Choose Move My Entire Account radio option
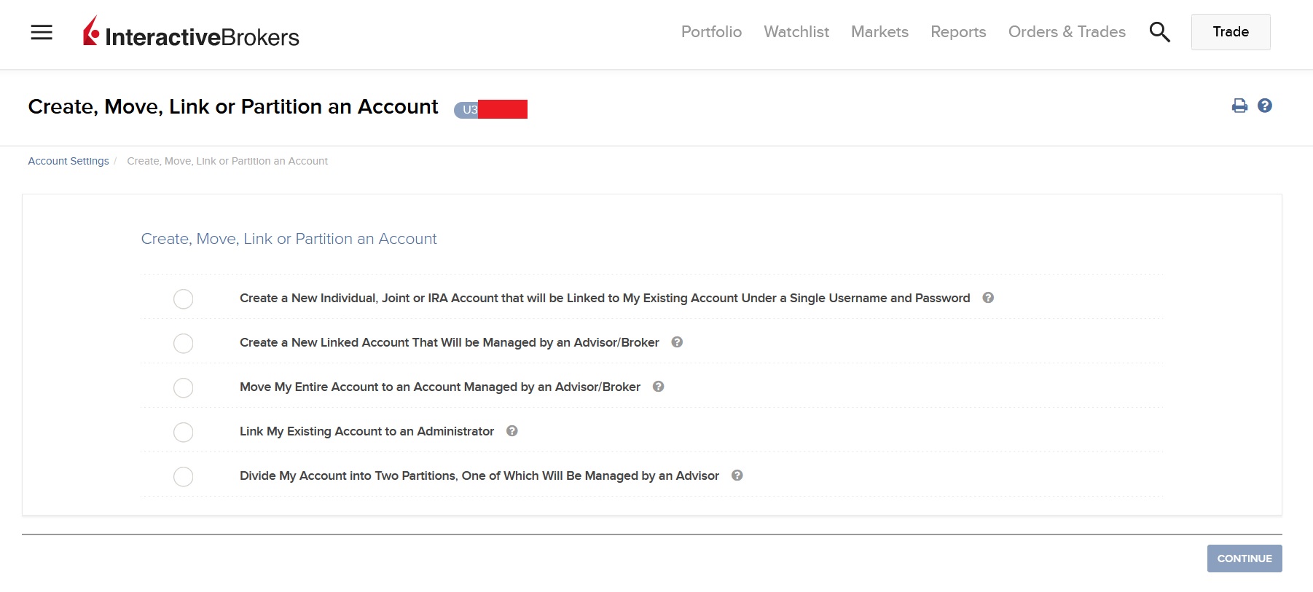The width and height of the screenshot is (1313, 592). (184, 388)
